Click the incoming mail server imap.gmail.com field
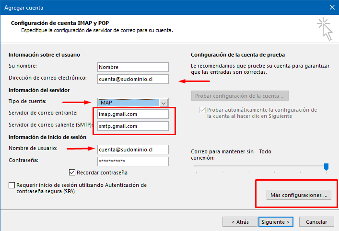 click(x=133, y=114)
